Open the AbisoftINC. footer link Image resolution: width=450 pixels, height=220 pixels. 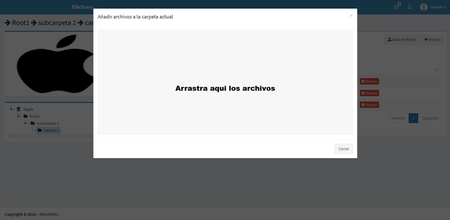tap(49, 214)
